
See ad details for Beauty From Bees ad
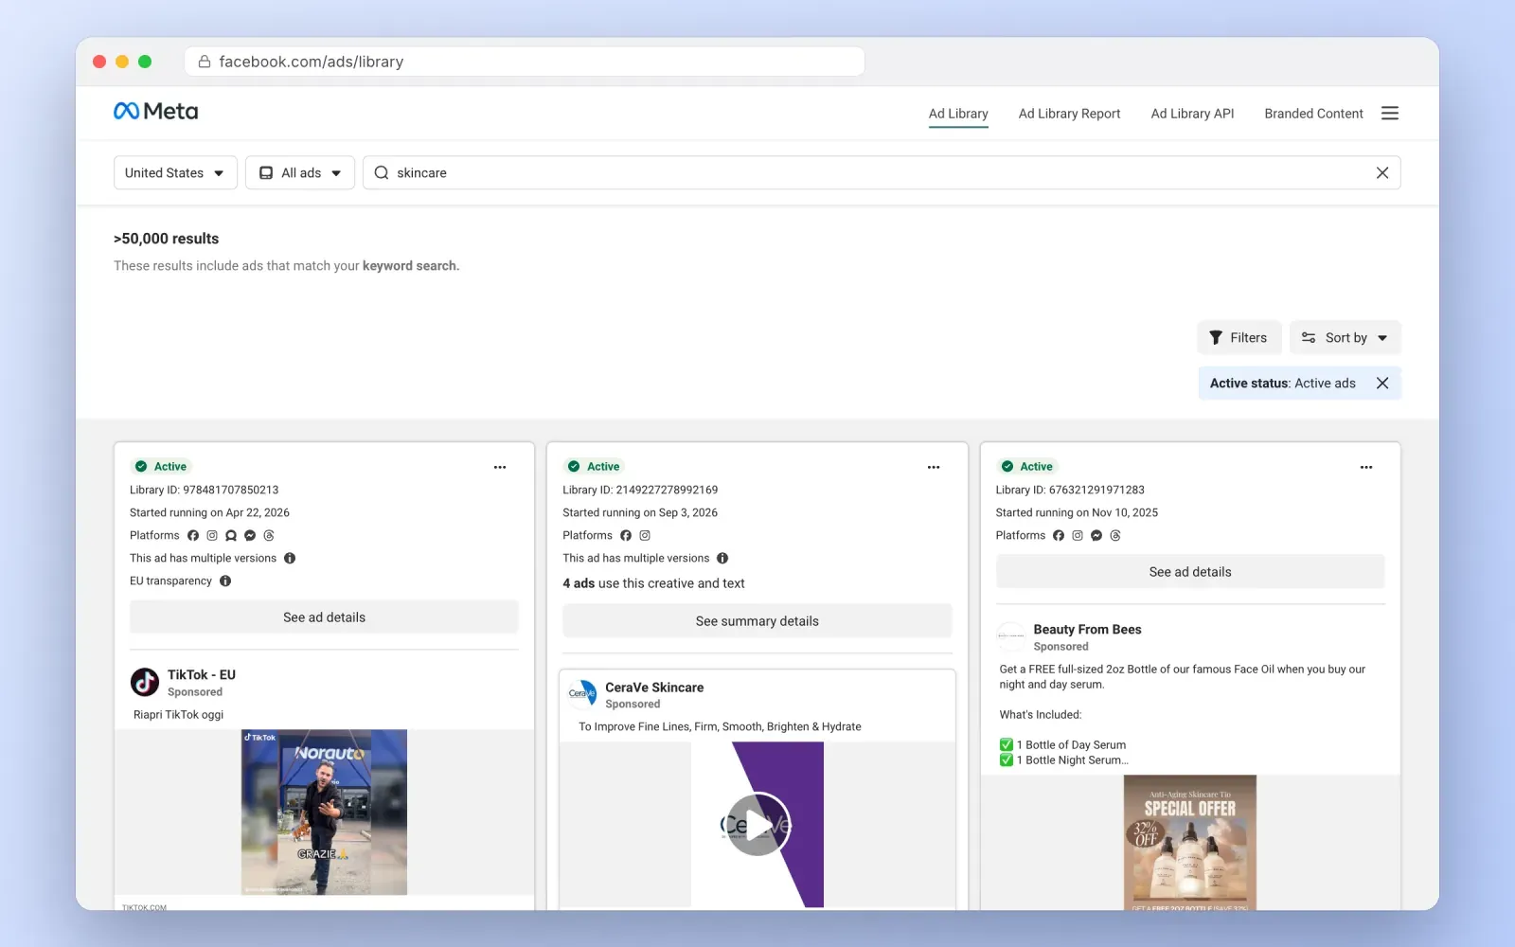coord(1190,572)
